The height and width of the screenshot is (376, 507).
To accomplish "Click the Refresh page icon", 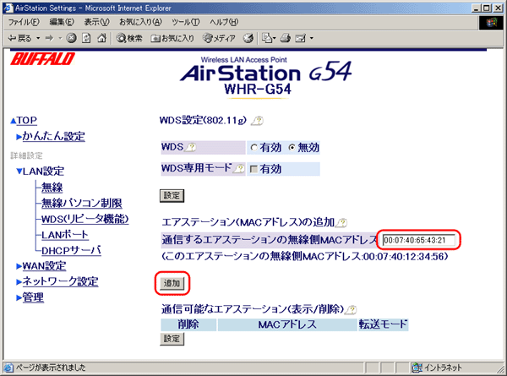I will (86, 38).
